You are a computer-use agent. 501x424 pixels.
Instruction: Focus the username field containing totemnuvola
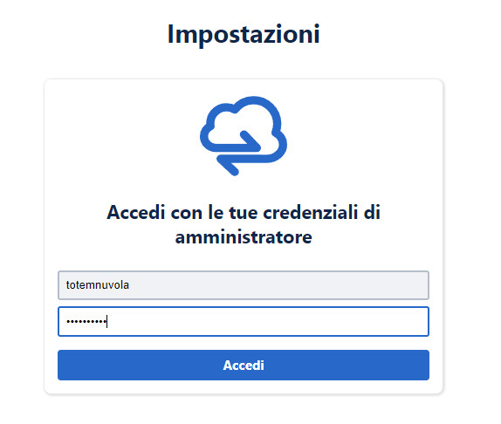(244, 285)
